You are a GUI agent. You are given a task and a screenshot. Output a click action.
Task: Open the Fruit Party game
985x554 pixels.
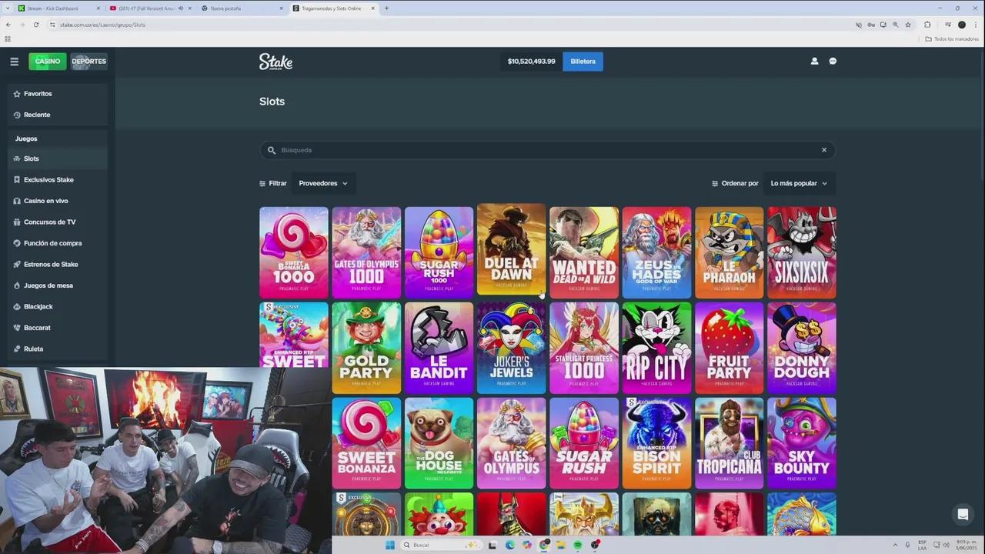[x=729, y=348]
